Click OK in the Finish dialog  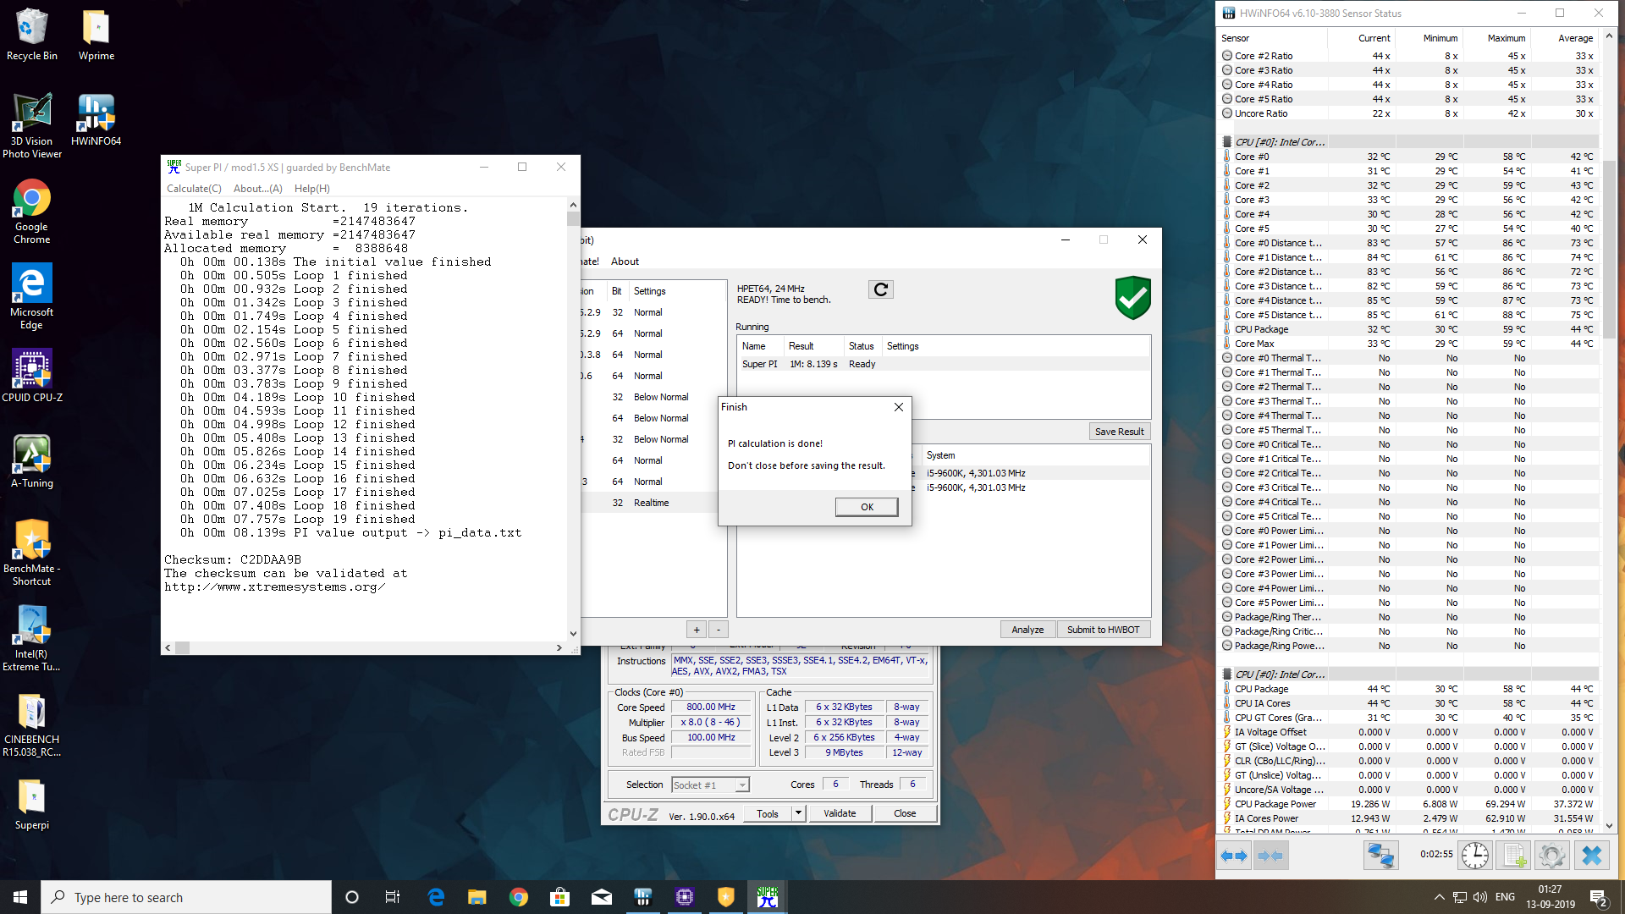click(x=867, y=507)
